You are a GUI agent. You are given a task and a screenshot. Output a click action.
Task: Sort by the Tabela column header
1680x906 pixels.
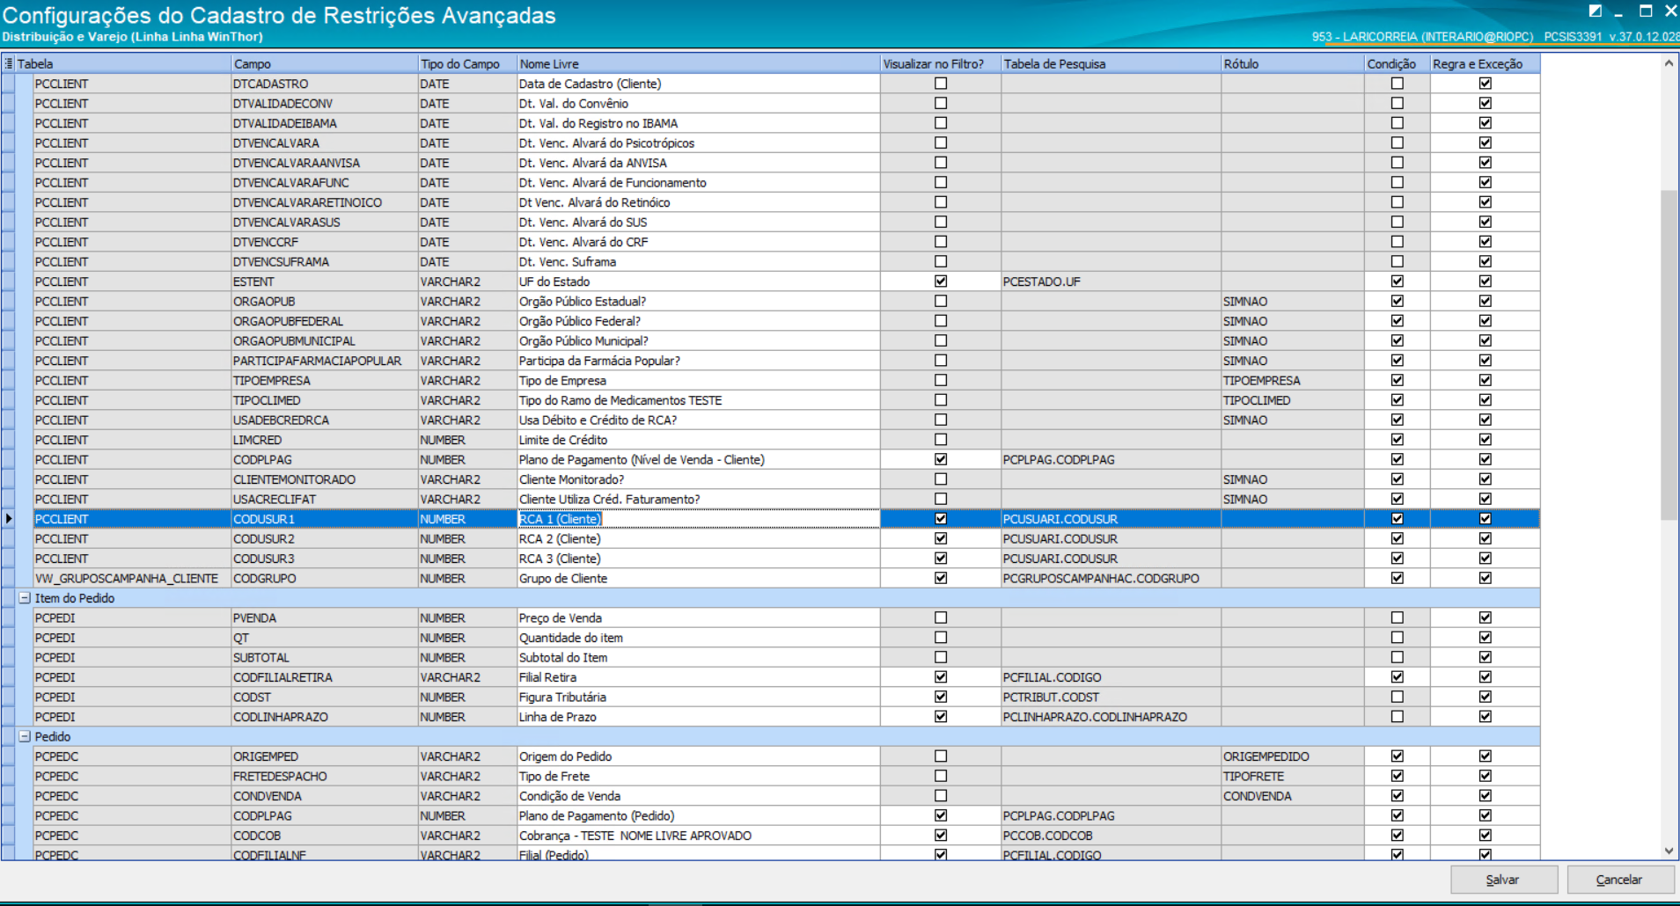[x=123, y=63]
